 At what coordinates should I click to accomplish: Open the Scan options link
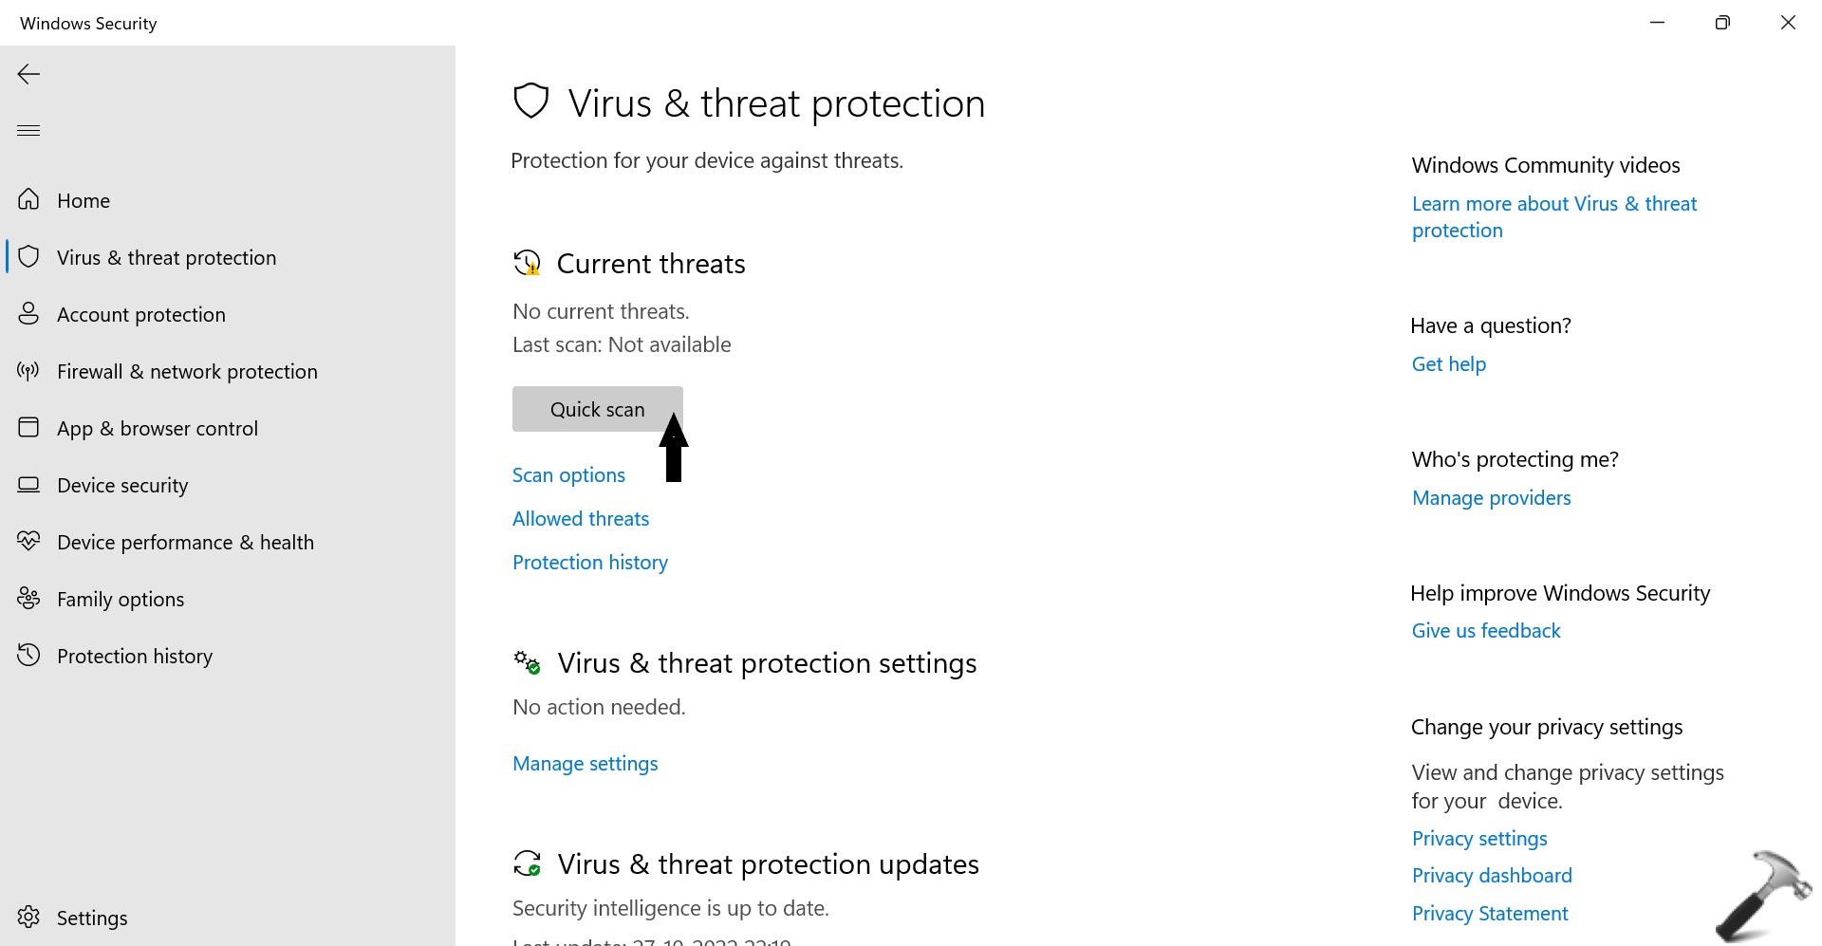(568, 475)
